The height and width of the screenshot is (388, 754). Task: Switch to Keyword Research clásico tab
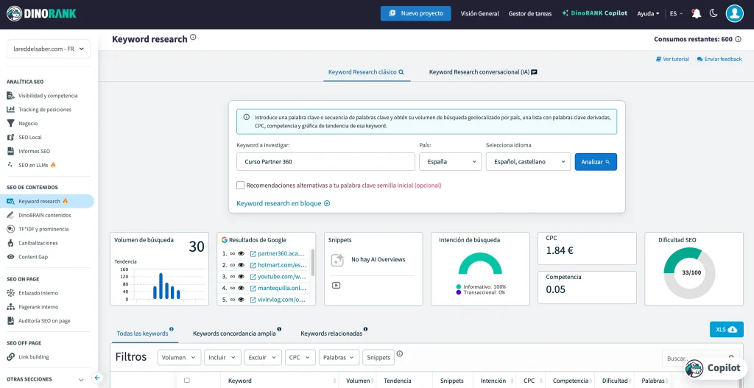(367, 72)
